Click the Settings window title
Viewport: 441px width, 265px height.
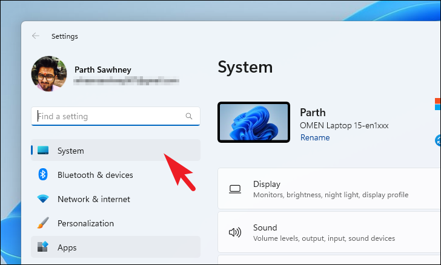(x=65, y=36)
